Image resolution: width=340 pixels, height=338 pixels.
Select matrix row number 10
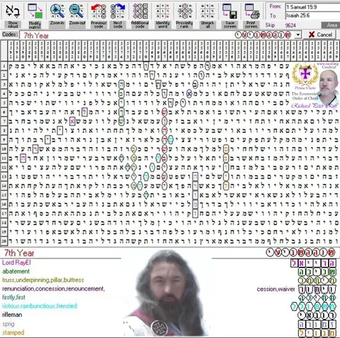4,149
